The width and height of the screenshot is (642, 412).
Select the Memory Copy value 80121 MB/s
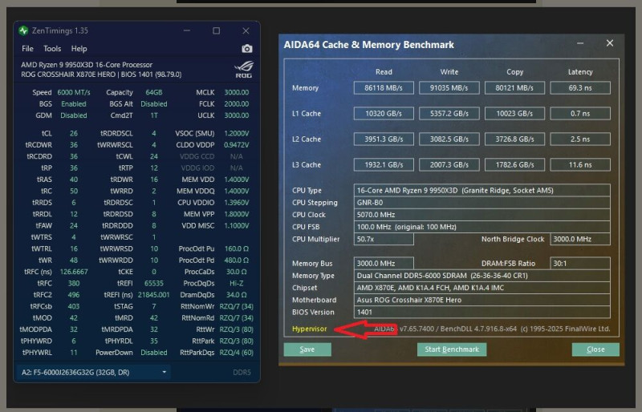514,88
